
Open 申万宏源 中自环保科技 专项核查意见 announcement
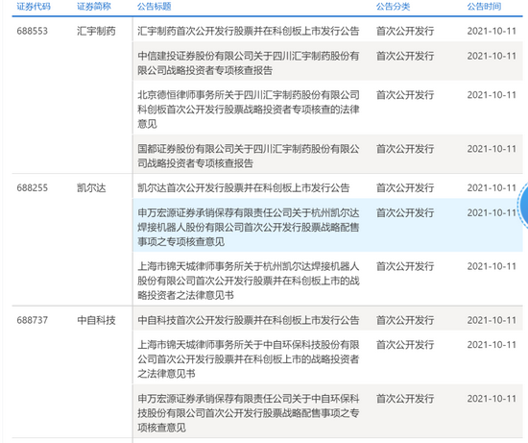click(x=249, y=413)
